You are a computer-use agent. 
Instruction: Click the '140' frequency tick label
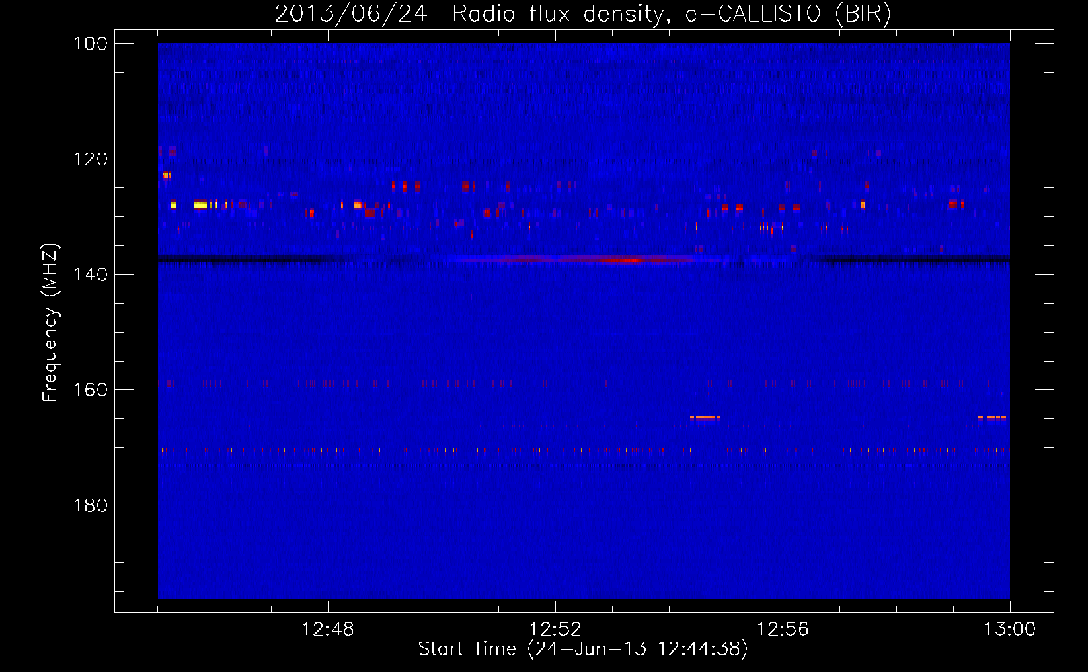tap(91, 274)
